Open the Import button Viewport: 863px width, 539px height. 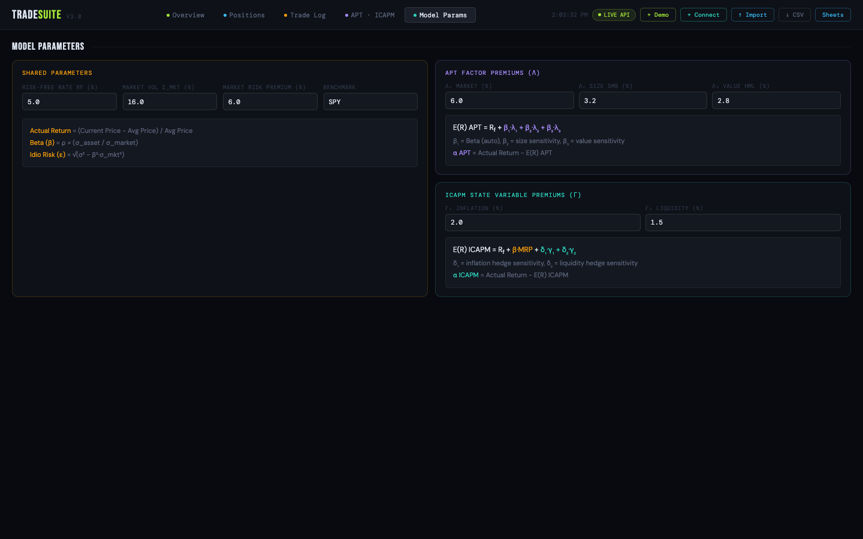753,15
